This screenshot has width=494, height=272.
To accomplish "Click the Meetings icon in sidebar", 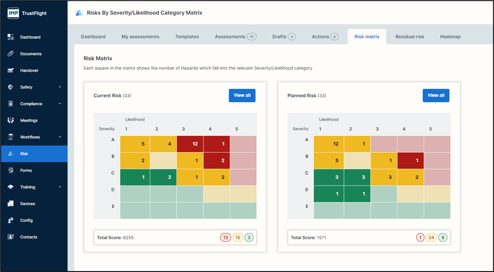I will click(x=10, y=120).
